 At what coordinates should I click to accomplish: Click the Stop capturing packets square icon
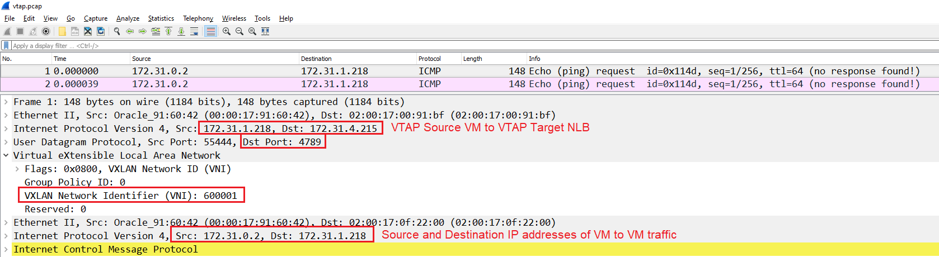[x=20, y=31]
